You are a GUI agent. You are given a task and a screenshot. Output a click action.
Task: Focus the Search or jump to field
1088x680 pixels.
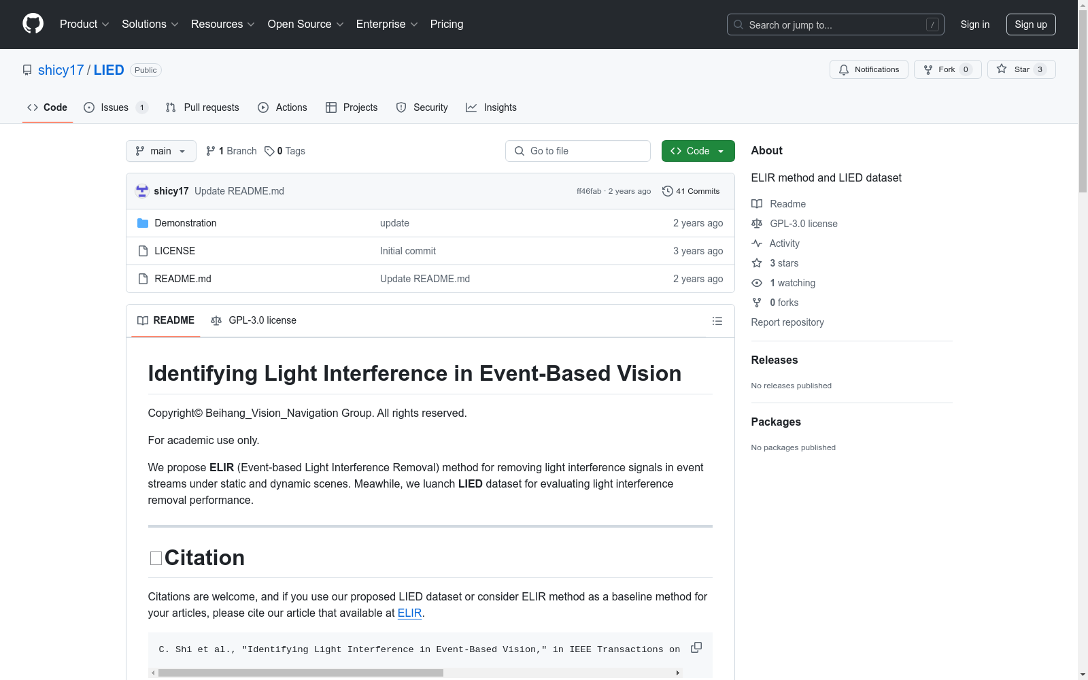point(835,24)
